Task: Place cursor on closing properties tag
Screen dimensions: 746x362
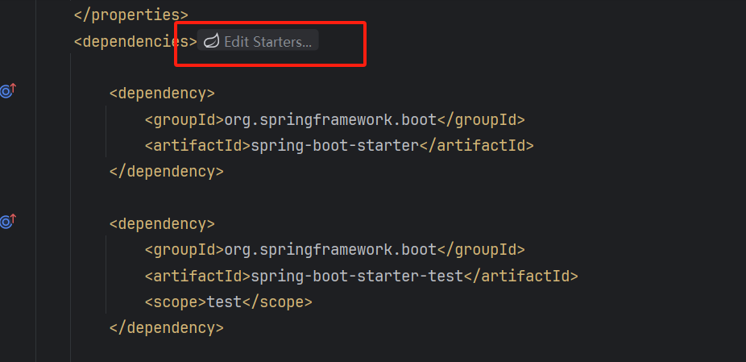Action: (131, 15)
